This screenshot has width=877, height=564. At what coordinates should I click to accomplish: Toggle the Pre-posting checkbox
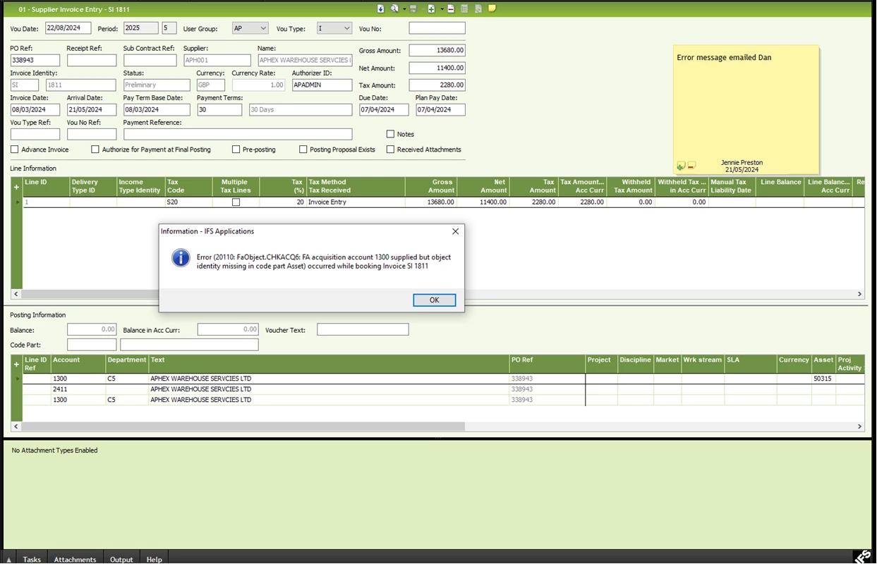coord(236,149)
